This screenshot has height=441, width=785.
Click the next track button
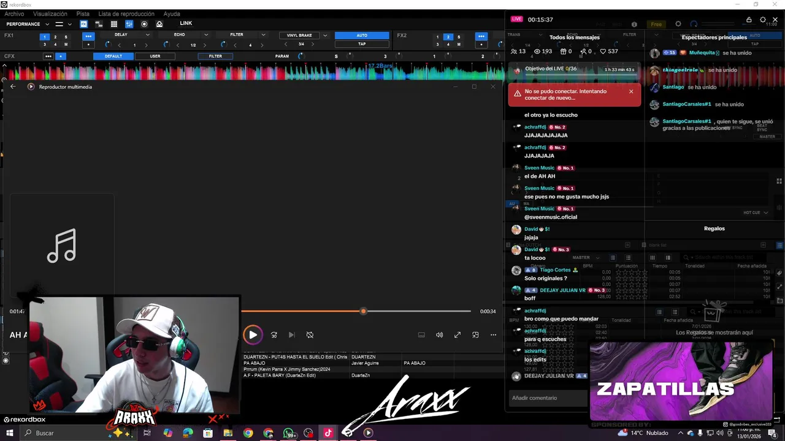click(292, 335)
